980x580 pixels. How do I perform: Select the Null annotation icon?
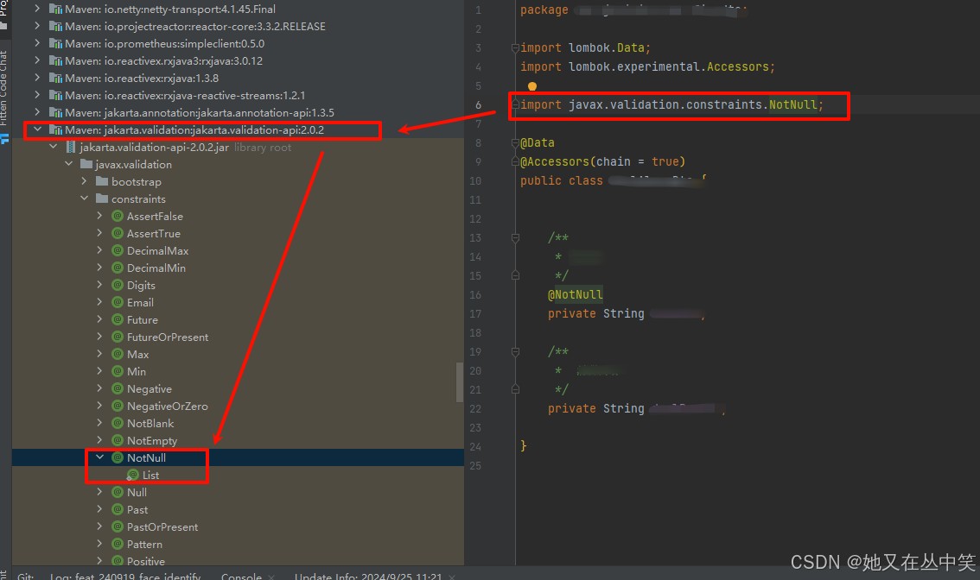click(117, 493)
